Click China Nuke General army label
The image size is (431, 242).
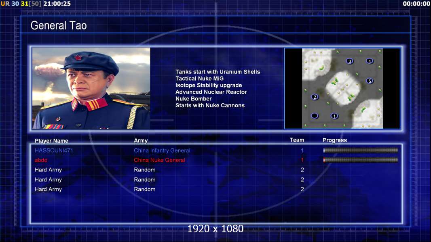pos(159,160)
